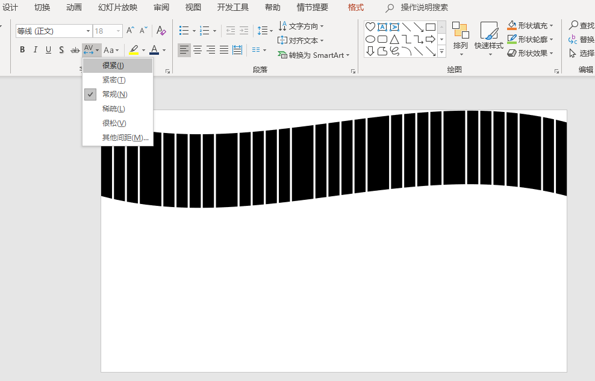The image size is (595, 381).
Task: Pick the rounded rectangle shape
Action: 382,39
